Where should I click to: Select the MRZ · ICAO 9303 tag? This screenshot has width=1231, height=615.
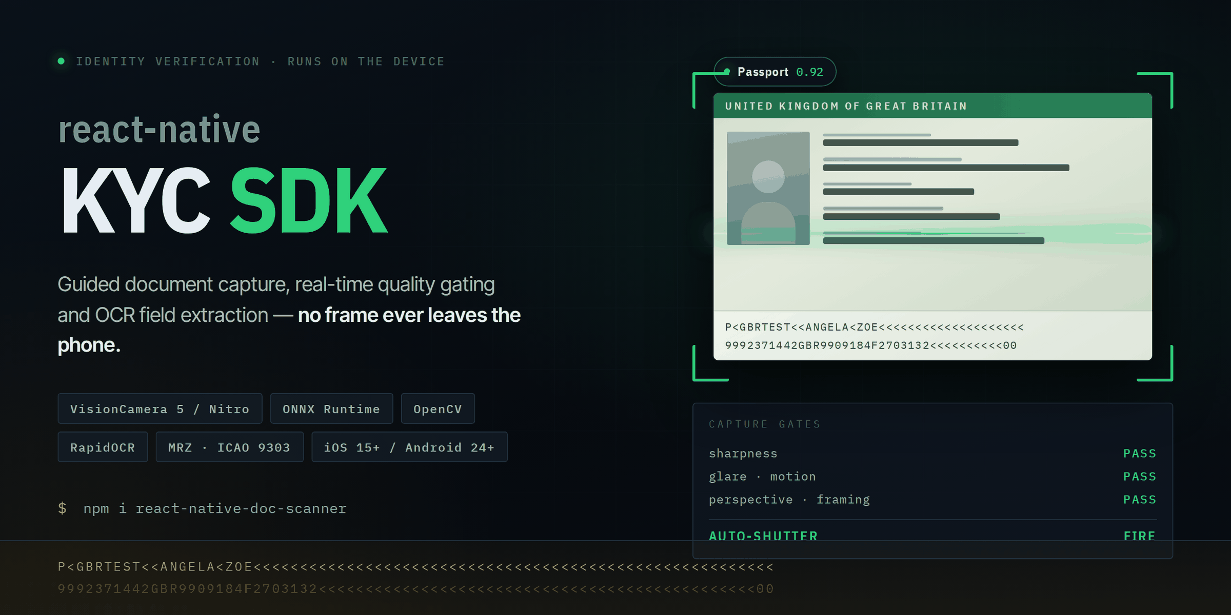point(229,447)
